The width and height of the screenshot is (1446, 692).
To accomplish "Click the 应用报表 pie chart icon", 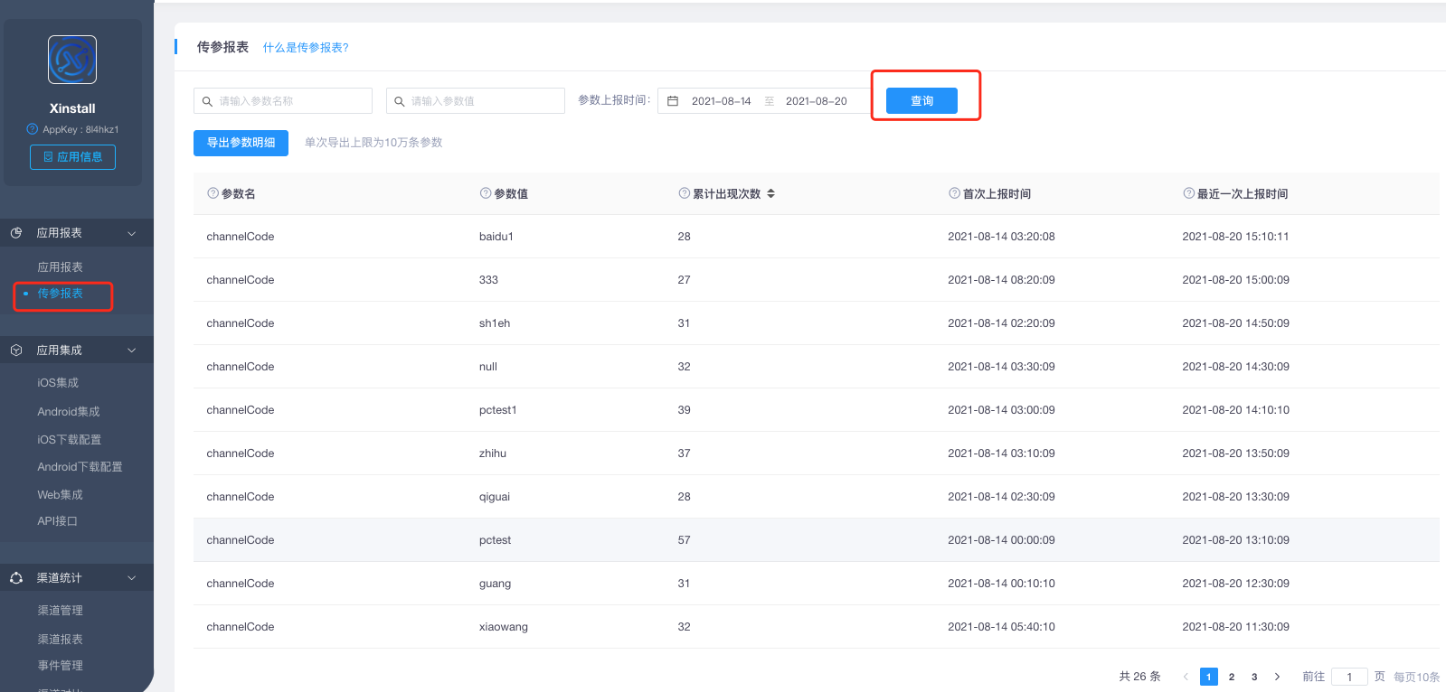I will tap(16, 233).
